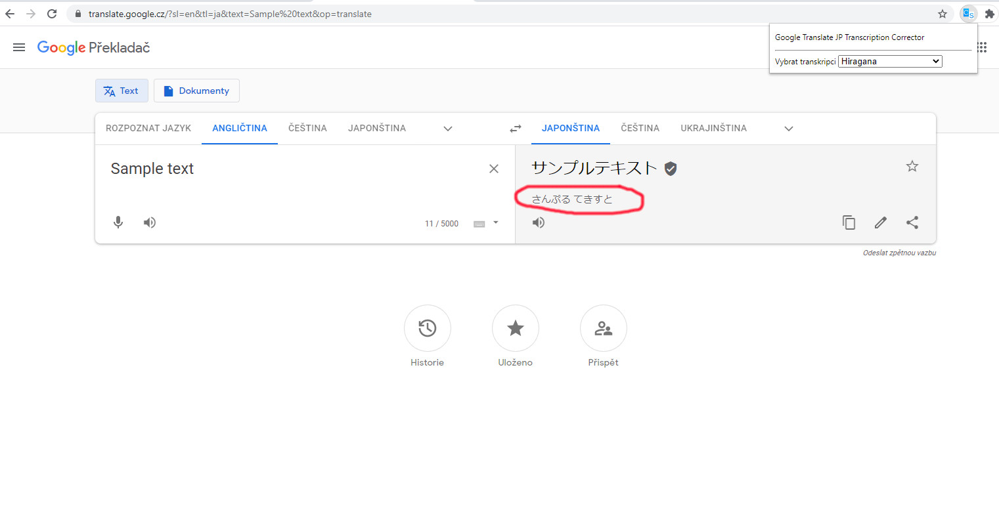Image resolution: width=999 pixels, height=508 pixels.
Task: Expand the input tools dropdown arrow
Action: coord(496,222)
